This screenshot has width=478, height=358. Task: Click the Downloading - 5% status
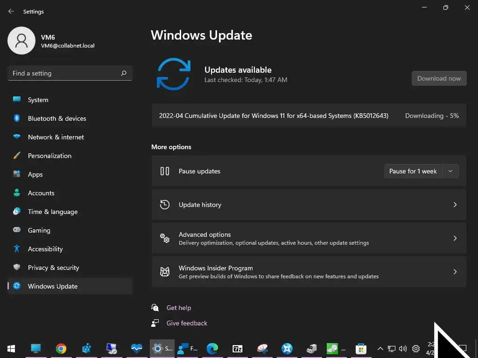point(432,116)
